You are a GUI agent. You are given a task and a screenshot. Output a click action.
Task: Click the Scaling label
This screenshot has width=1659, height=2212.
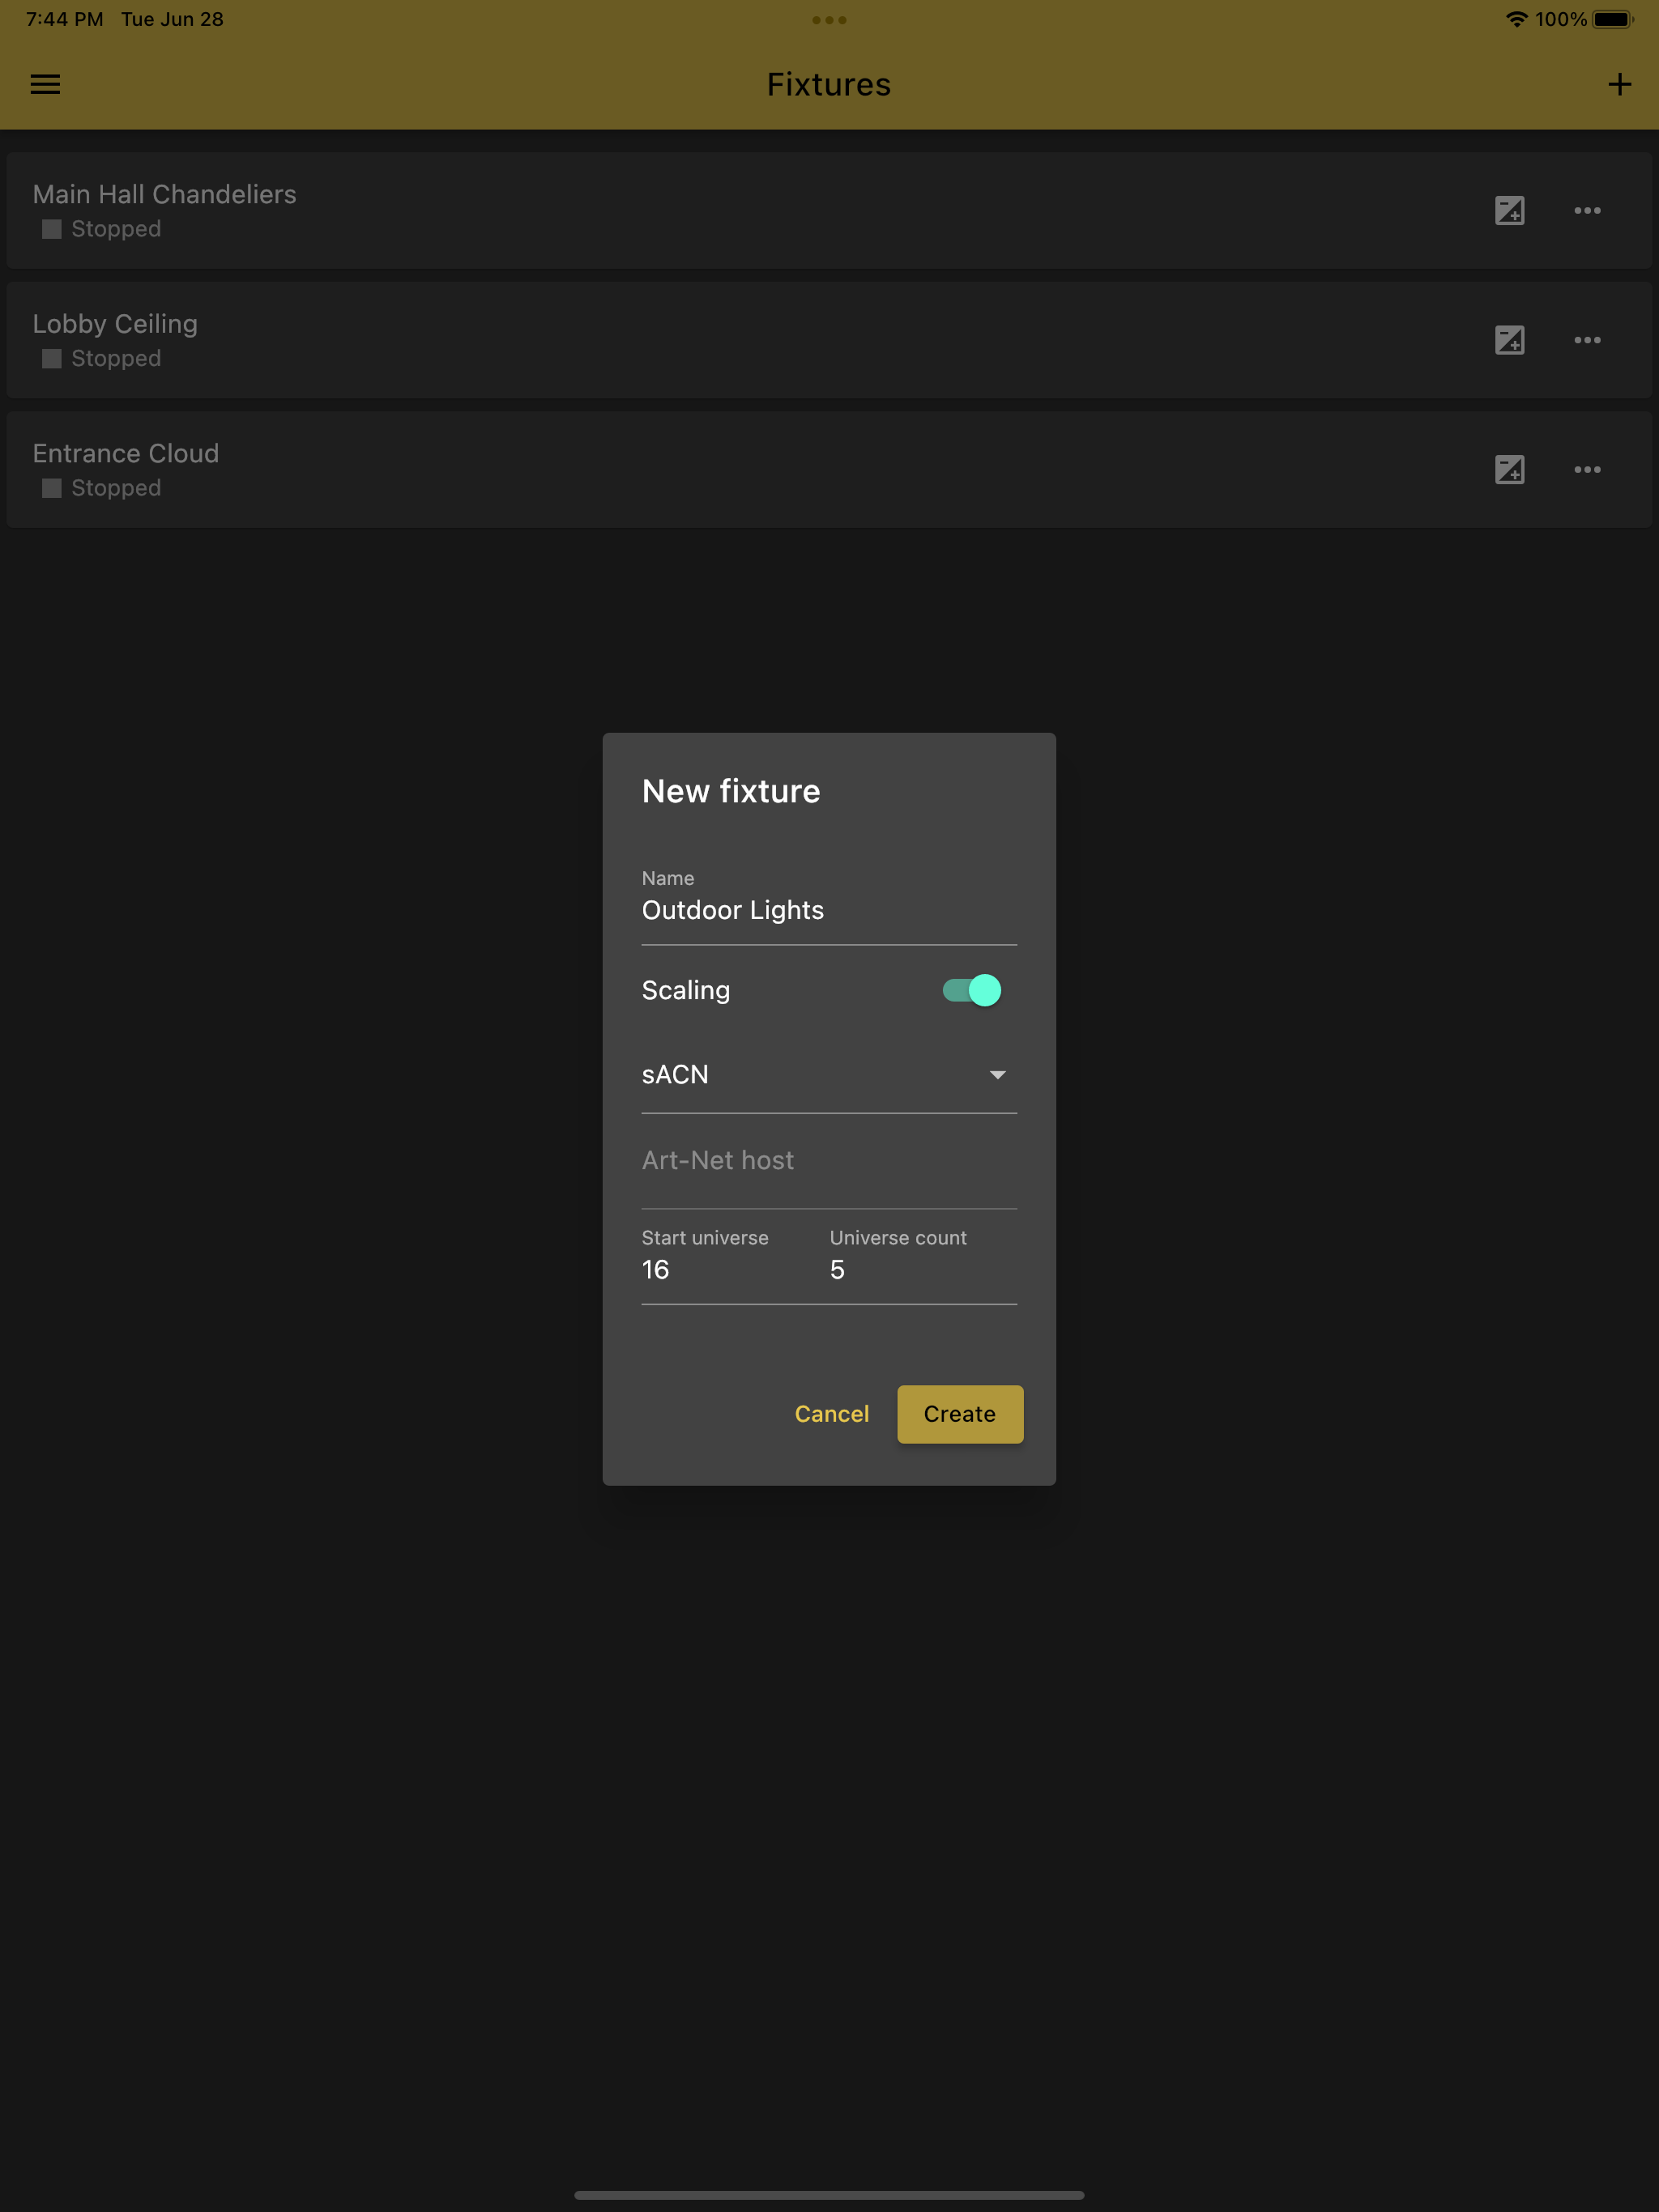click(x=685, y=990)
